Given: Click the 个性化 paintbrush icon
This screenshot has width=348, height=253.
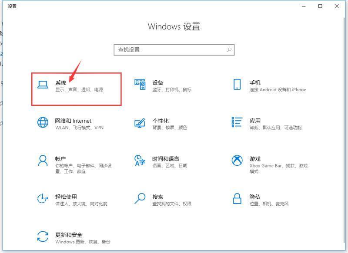Looking at the screenshot, I should coord(140,123).
